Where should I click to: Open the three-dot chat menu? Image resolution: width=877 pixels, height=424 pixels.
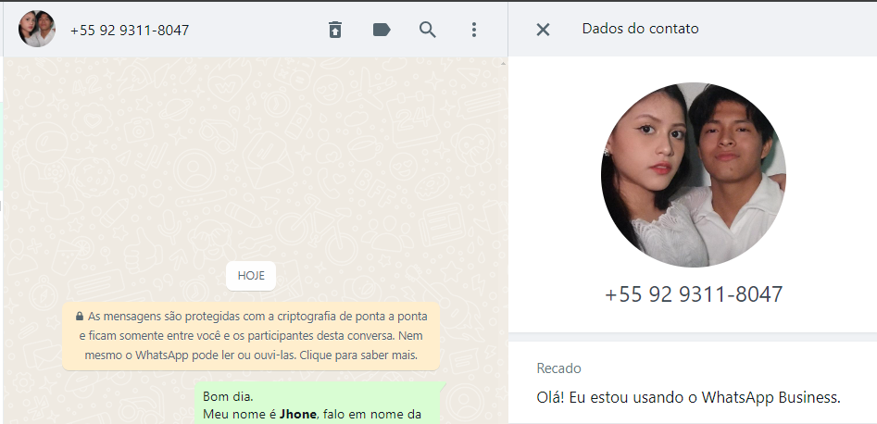coord(474,30)
